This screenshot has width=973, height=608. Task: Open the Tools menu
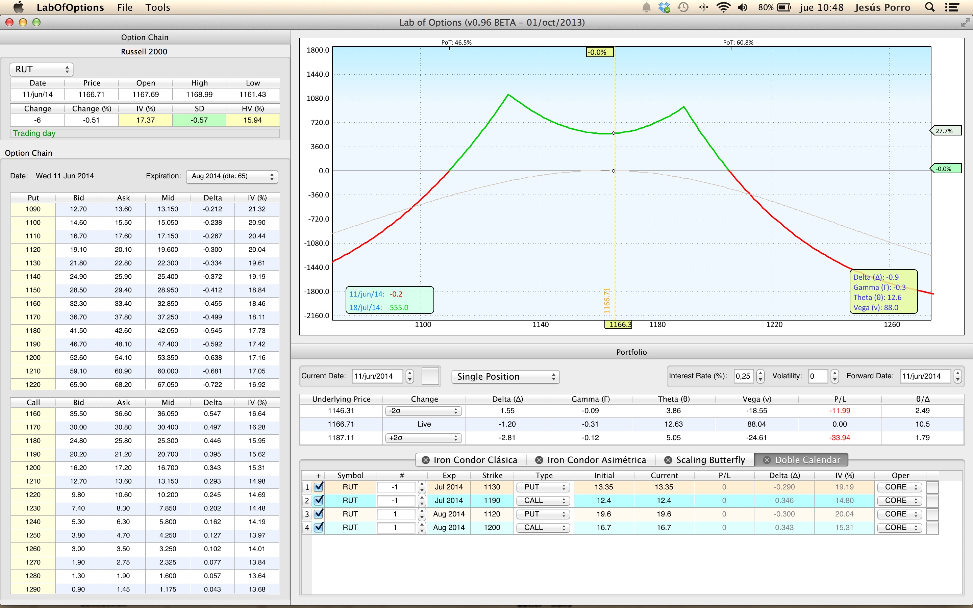(x=158, y=7)
